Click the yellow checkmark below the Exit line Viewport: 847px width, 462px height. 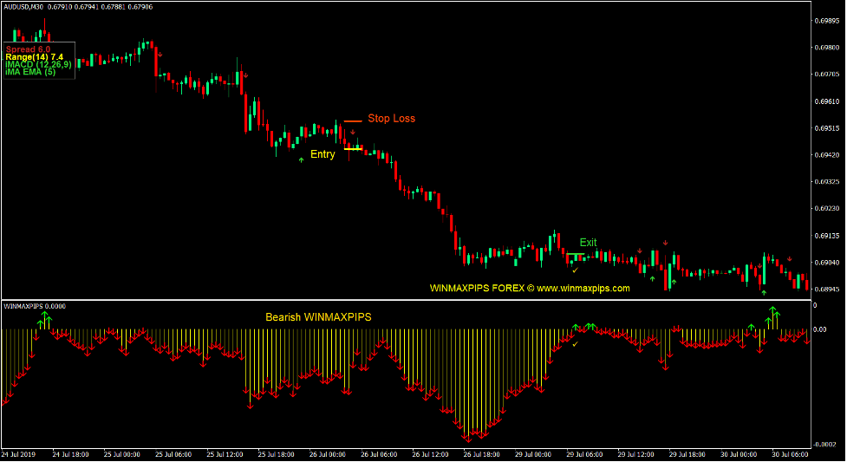point(574,270)
